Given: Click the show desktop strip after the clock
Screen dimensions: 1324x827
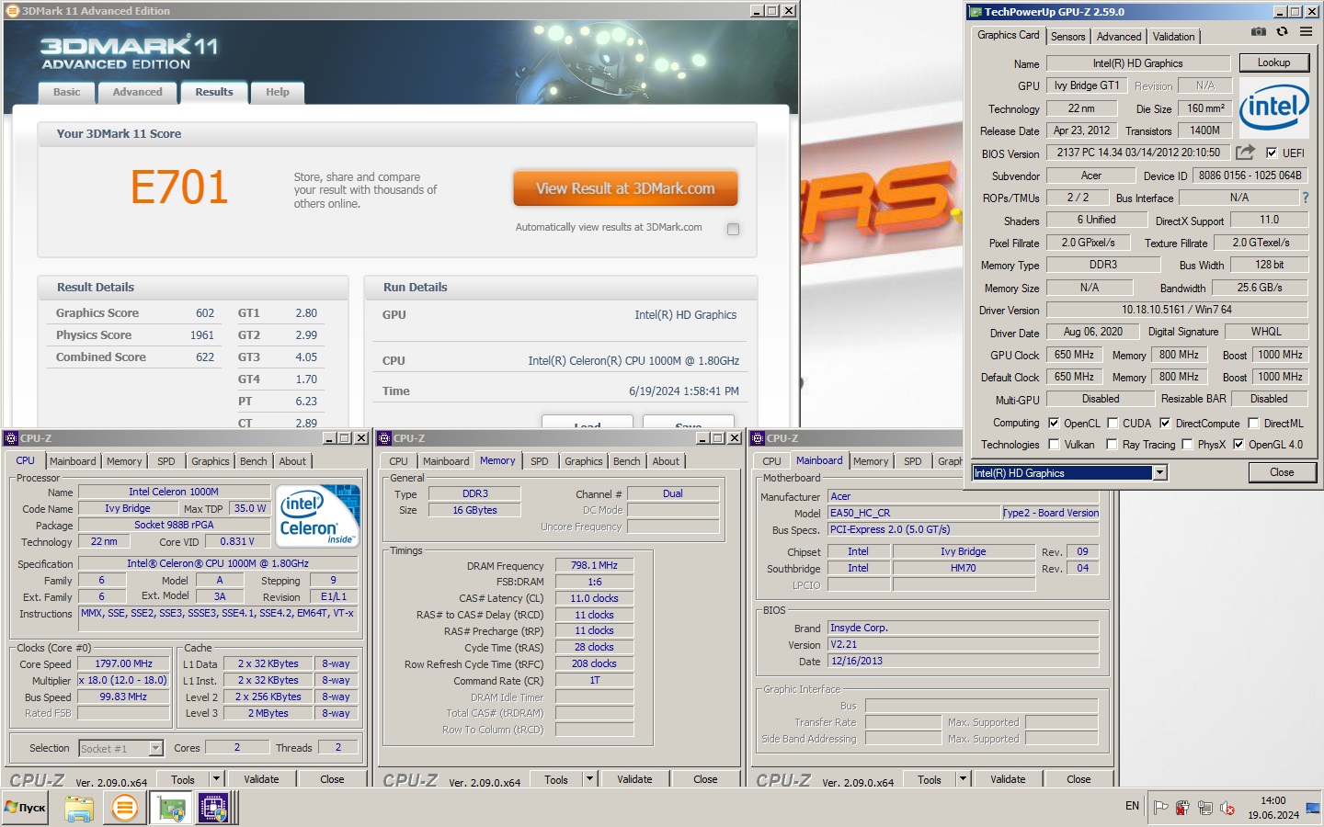Looking at the screenshot, I should tap(1312, 808).
